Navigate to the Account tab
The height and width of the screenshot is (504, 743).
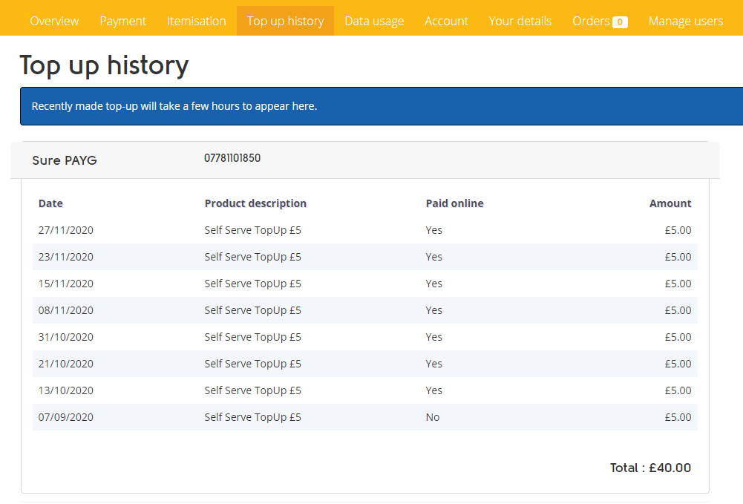(446, 21)
